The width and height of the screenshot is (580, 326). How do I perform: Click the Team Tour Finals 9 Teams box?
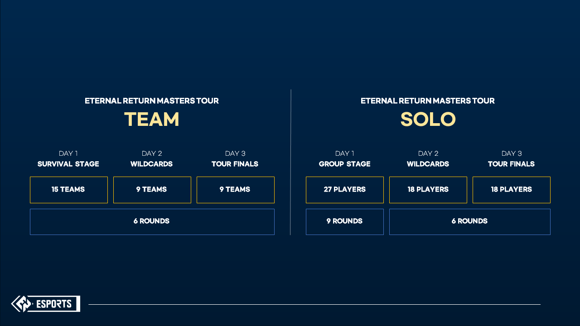236,190
